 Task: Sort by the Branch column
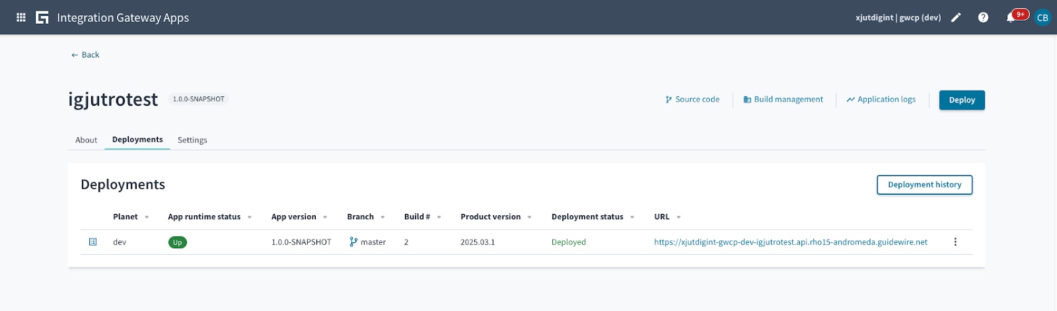383,217
